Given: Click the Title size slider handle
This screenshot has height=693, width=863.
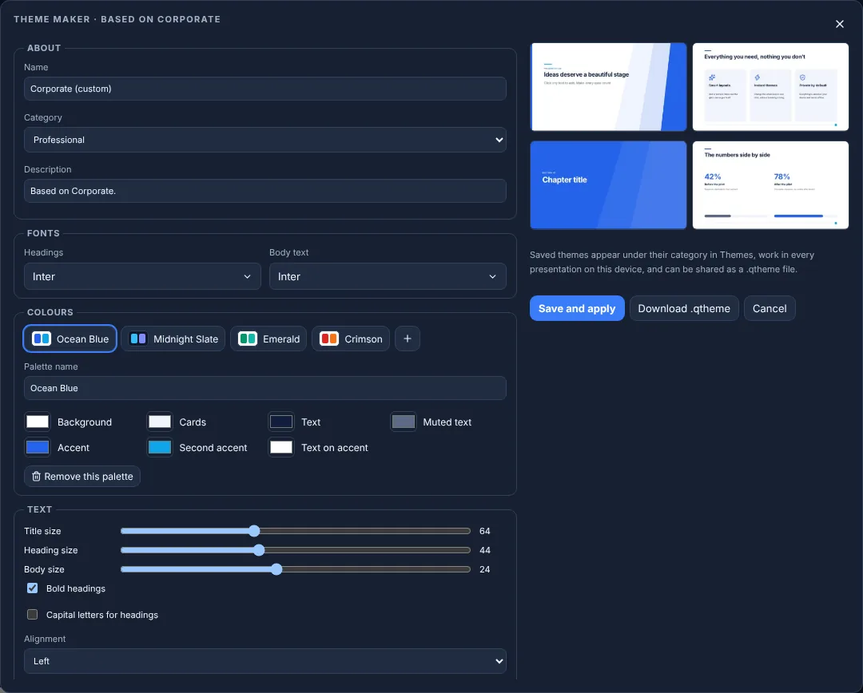Looking at the screenshot, I should (x=254, y=531).
